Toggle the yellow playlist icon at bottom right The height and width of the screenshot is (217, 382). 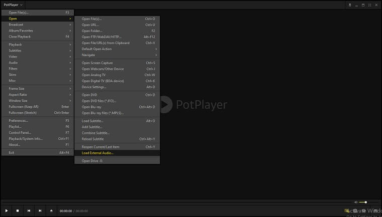tap(347, 210)
